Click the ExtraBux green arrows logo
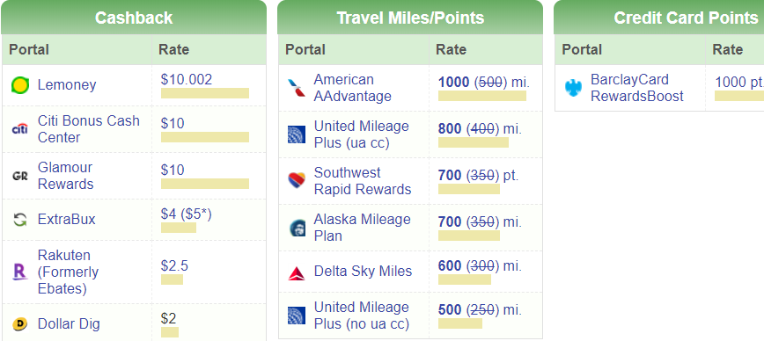The height and width of the screenshot is (341, 764). click(20, 220)
